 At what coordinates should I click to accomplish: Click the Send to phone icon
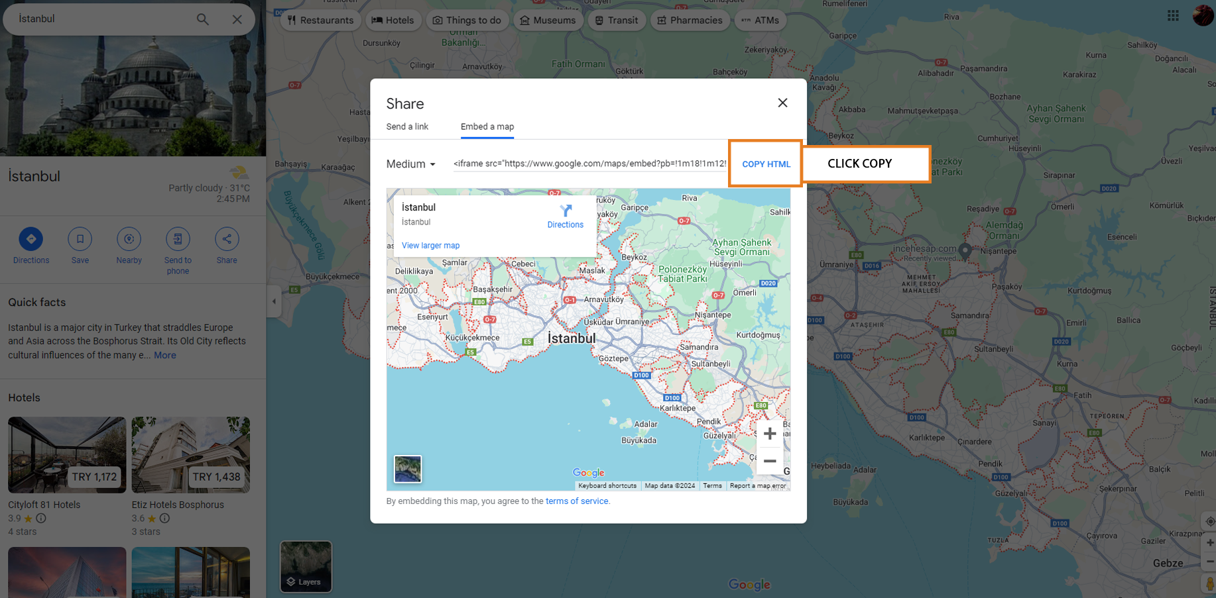[178, 239]
